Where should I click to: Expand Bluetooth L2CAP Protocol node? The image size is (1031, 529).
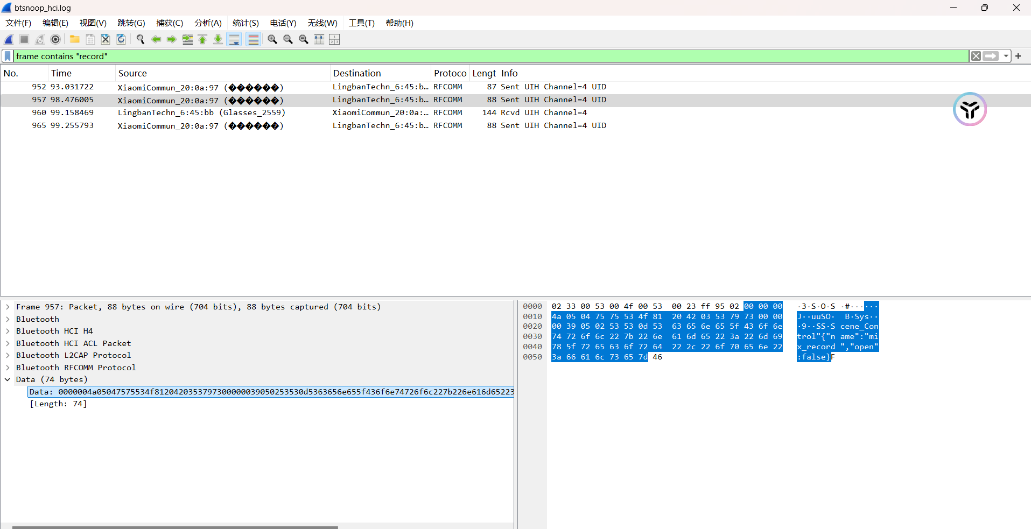coord(8,355)
